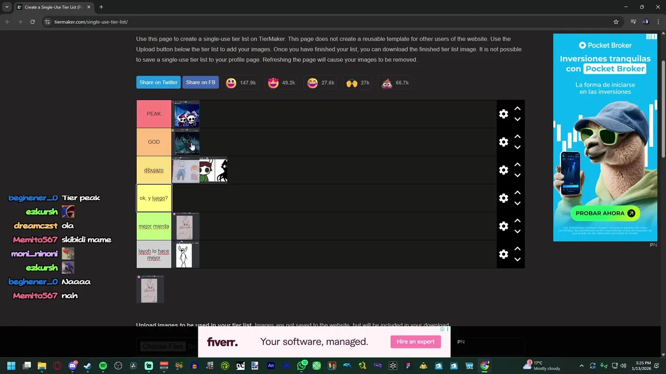Viewport: 666px width, 374px height.
Task: Open settings gear for the 'mejor mierda' row
Action: pyautogui.click(x=503, y=226)
